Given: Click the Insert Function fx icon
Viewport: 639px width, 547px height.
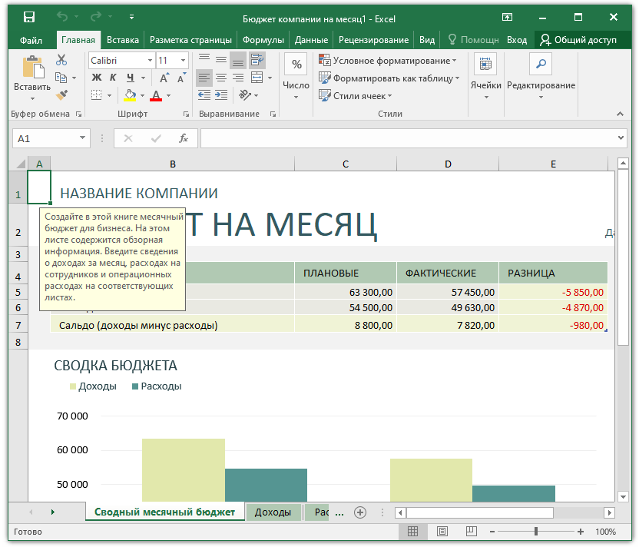Looking at the screenshot, I should pos(184,138).
